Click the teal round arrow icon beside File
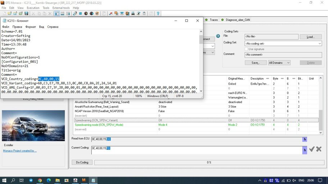Screen dimensions: 328x184 (218, 36)
